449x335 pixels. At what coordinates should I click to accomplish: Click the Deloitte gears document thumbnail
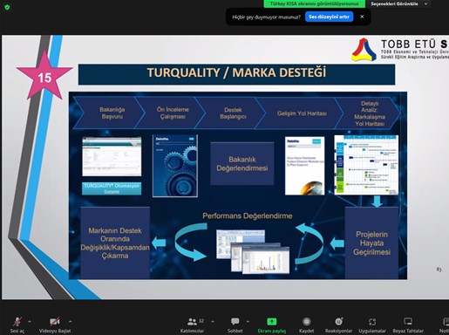[175, 166]
